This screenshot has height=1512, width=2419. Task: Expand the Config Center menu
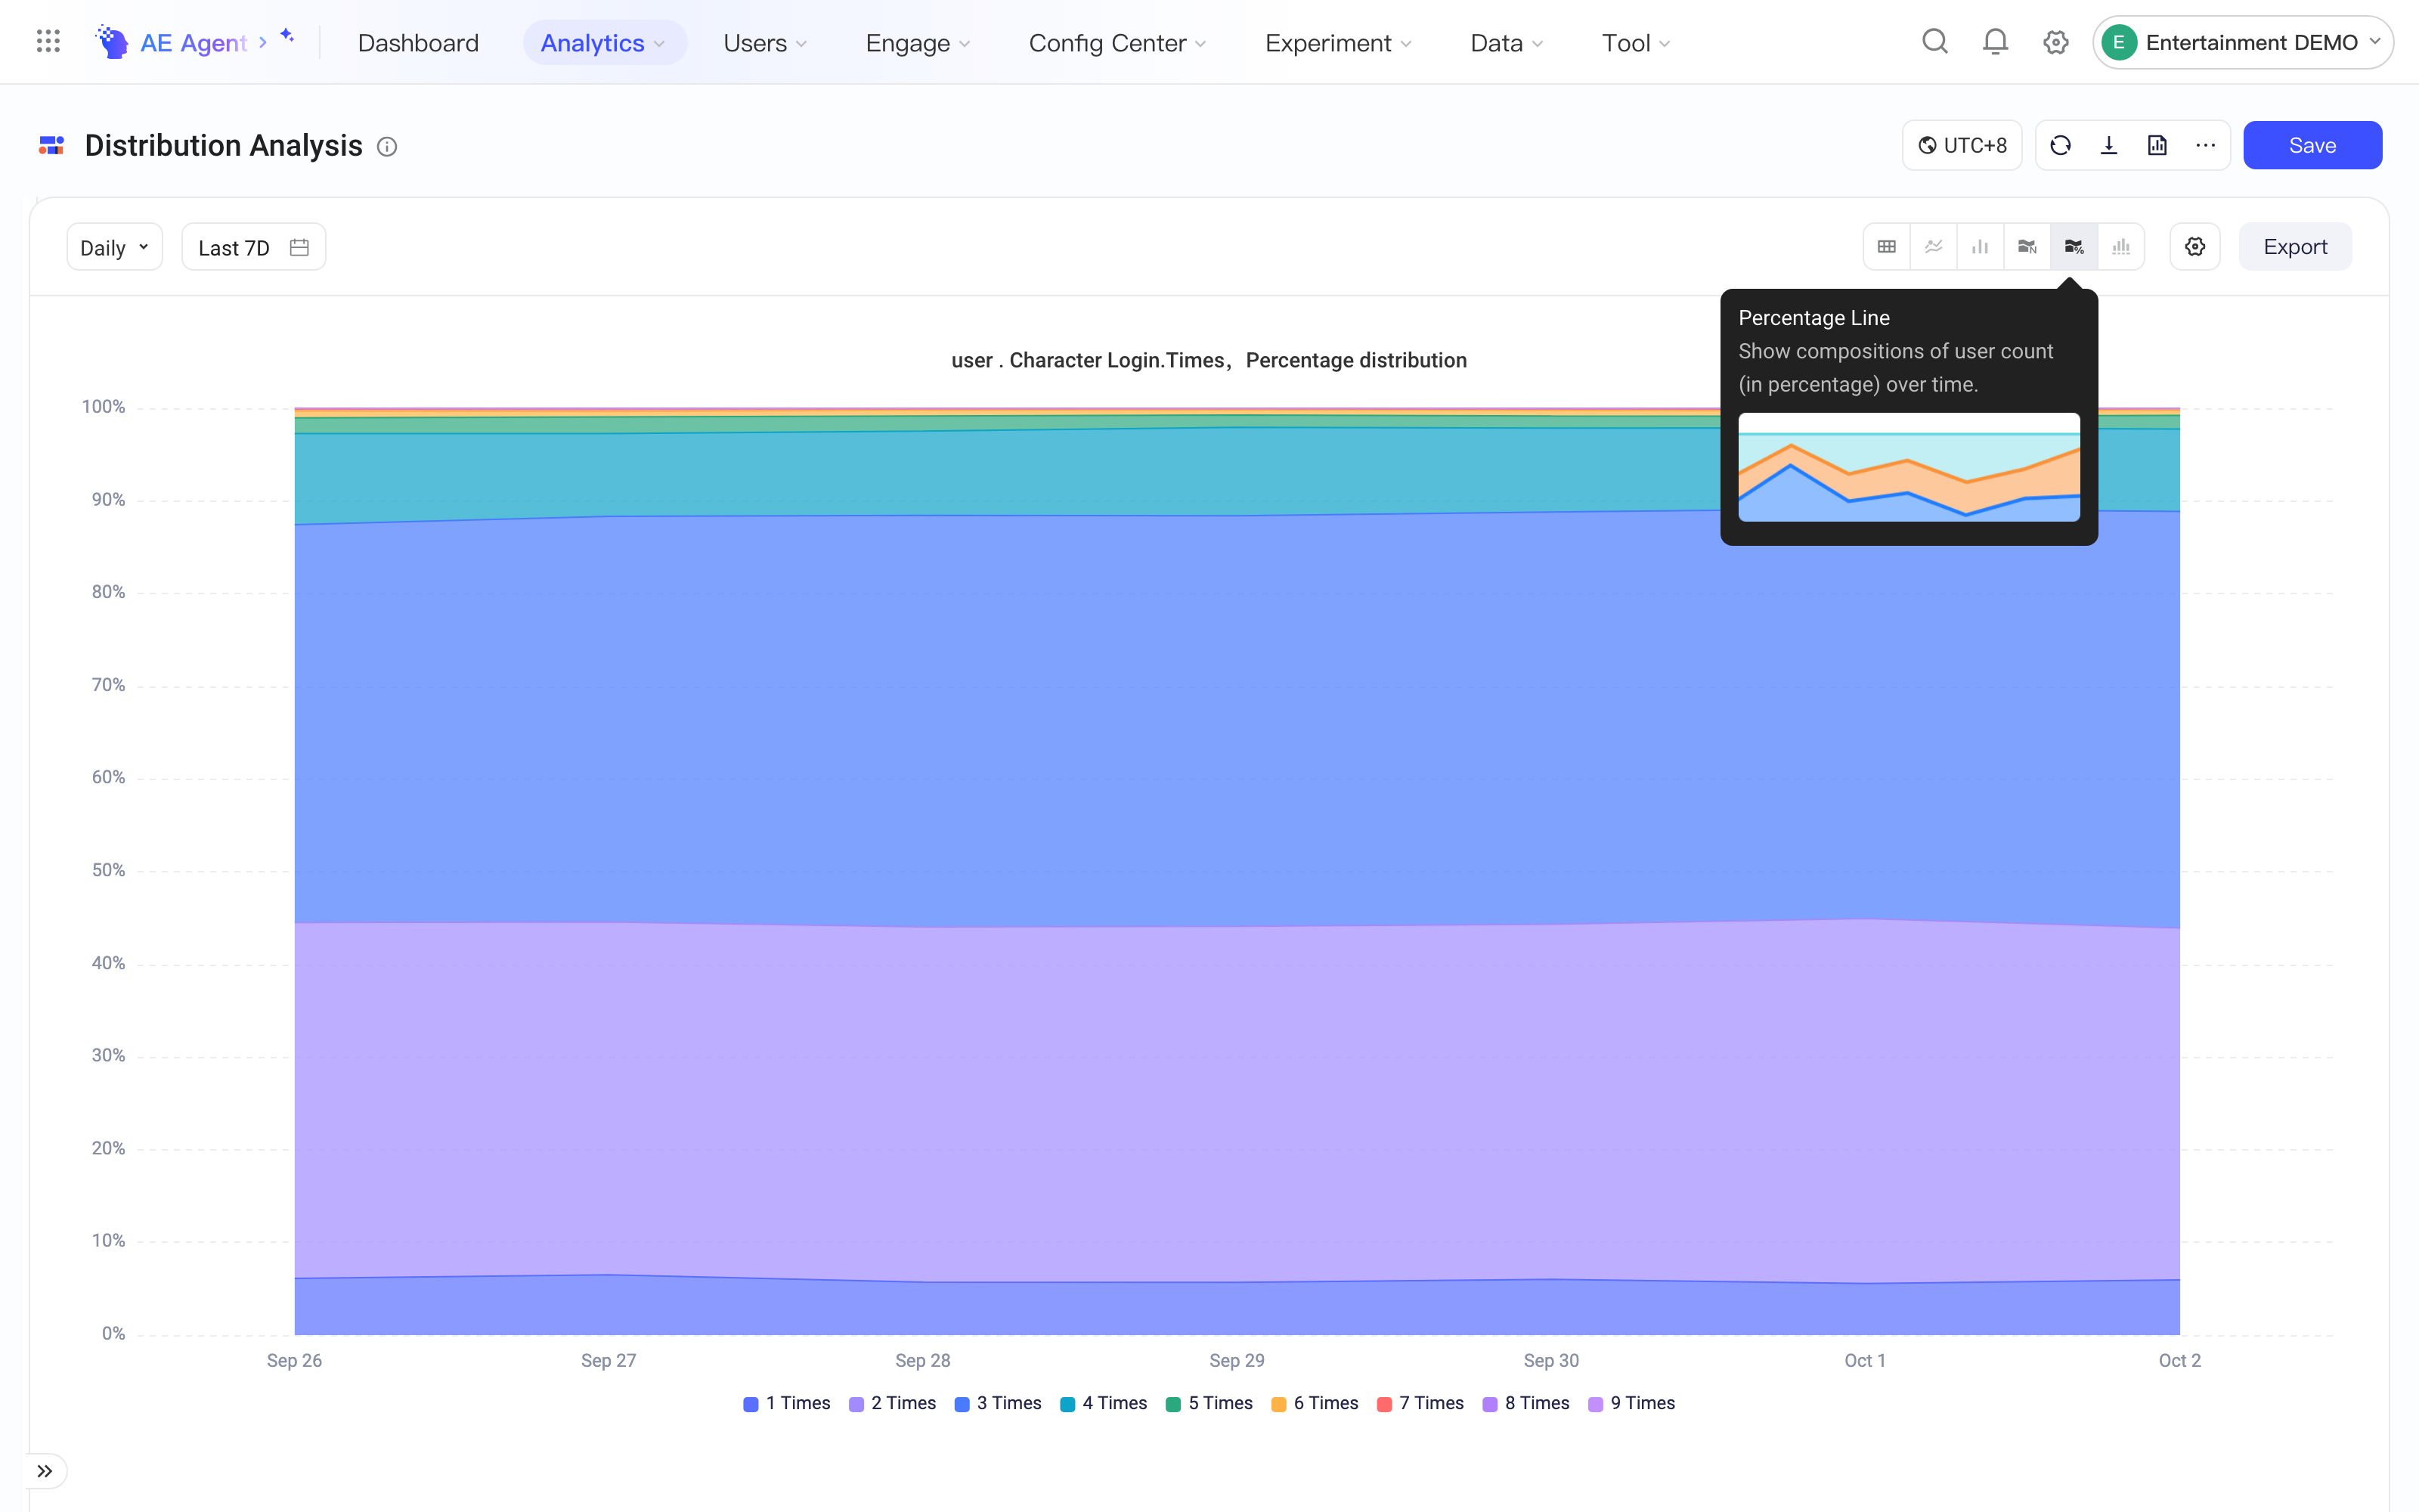coord(1117,43)
